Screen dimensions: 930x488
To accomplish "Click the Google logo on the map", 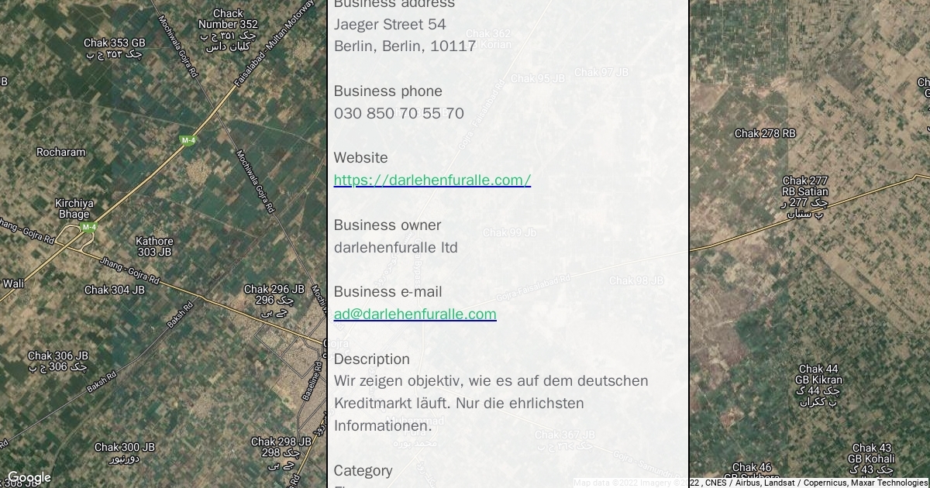I will click(29, 478).
